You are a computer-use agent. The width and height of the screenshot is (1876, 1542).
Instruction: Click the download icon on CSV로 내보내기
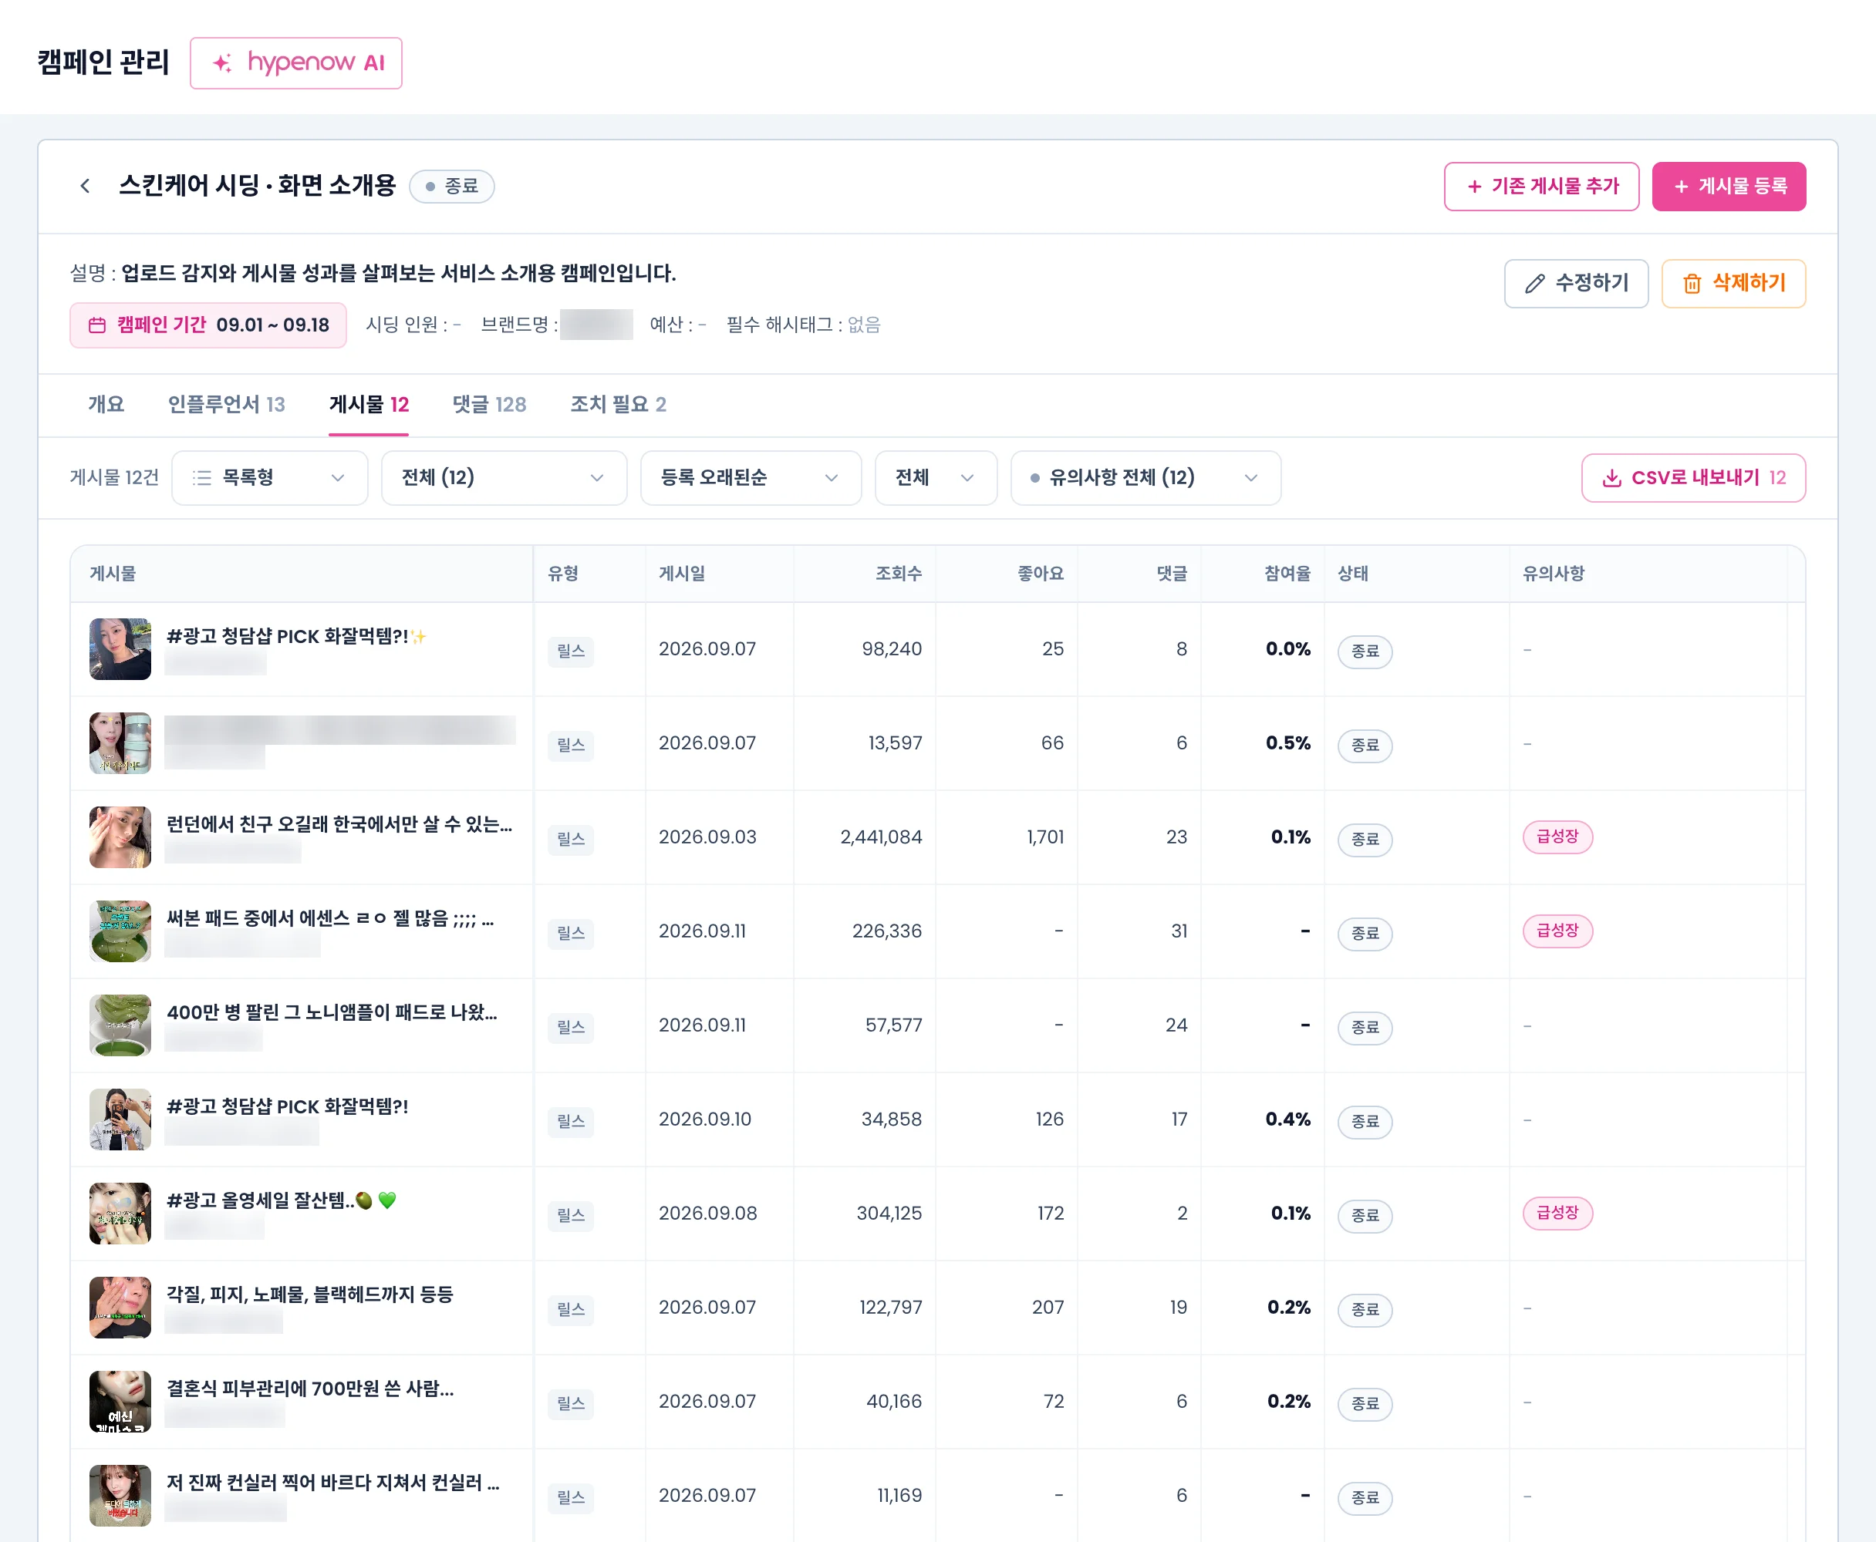click(x=1611, y=478)
